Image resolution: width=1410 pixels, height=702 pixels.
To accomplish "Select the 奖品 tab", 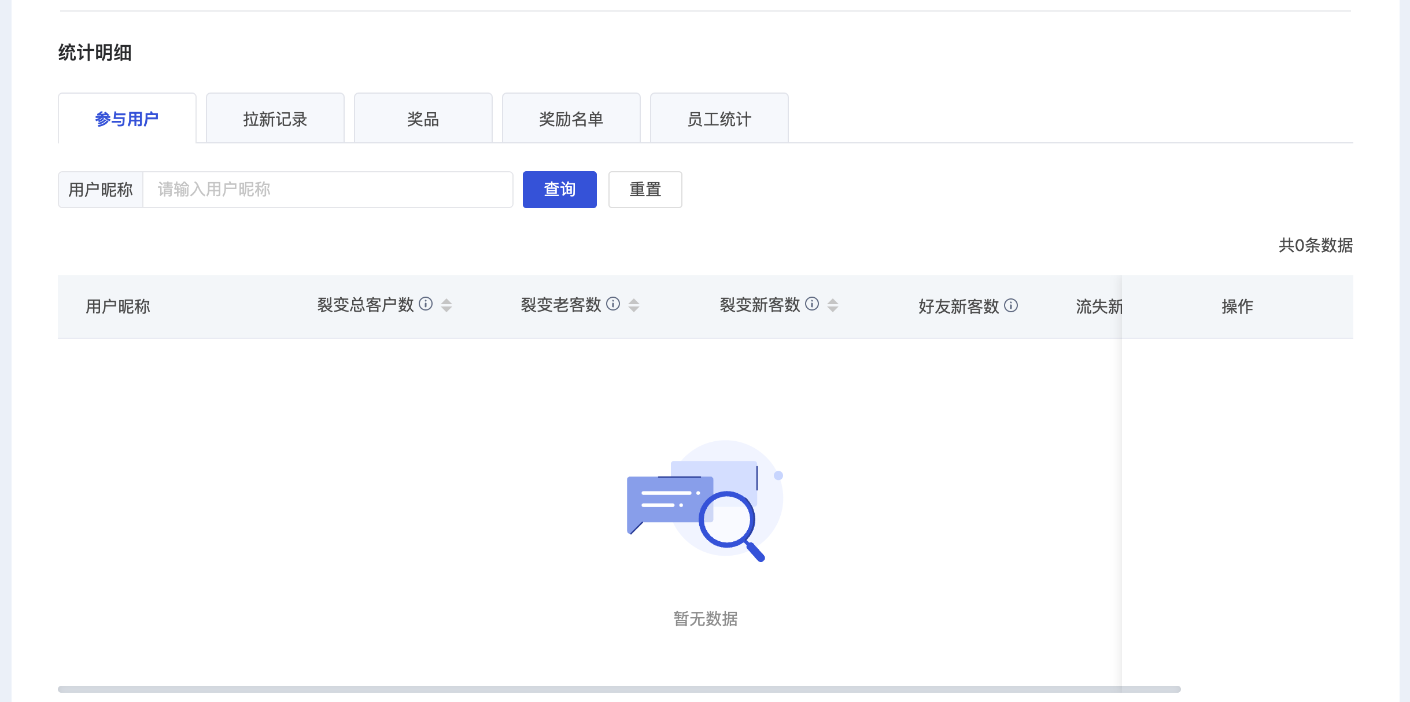I will (423, 119).
